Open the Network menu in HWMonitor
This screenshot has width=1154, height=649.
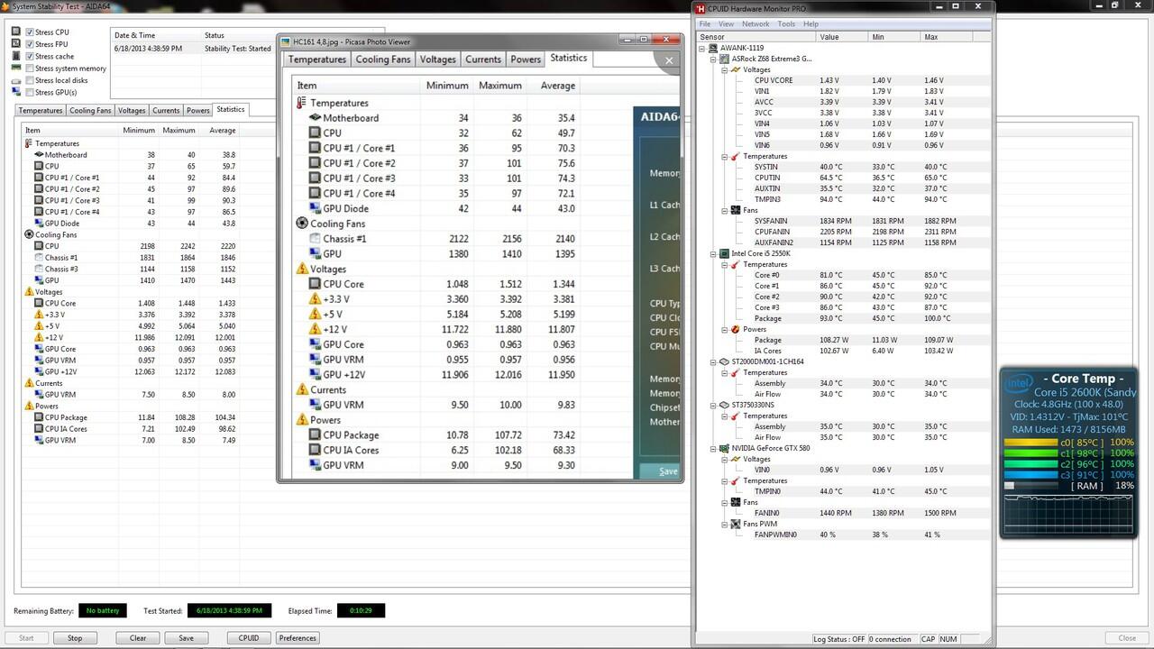756,24
